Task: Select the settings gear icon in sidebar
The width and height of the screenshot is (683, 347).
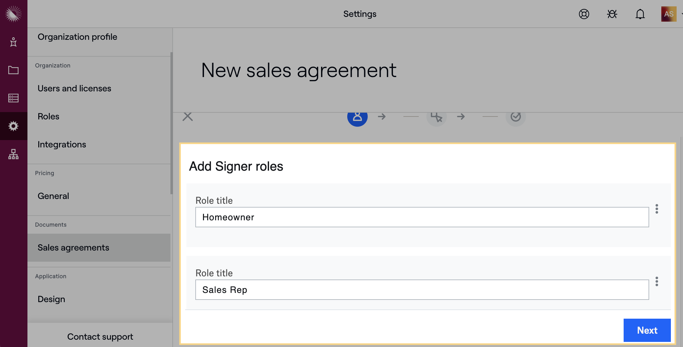Action: tap(13, 126)
